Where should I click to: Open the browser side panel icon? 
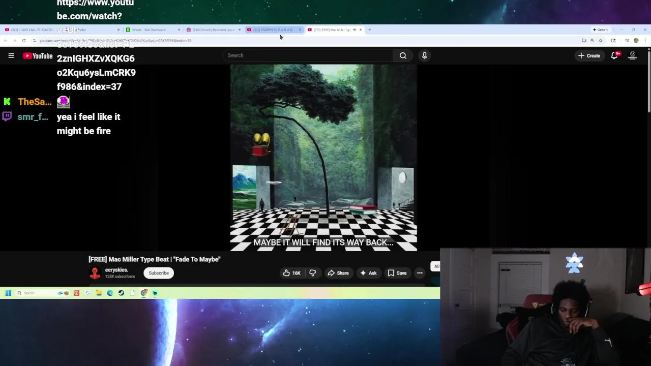tap(613, 40)
